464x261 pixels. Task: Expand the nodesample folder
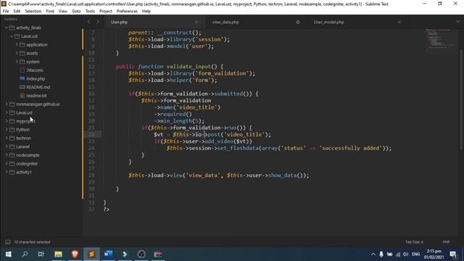(7, 155)
